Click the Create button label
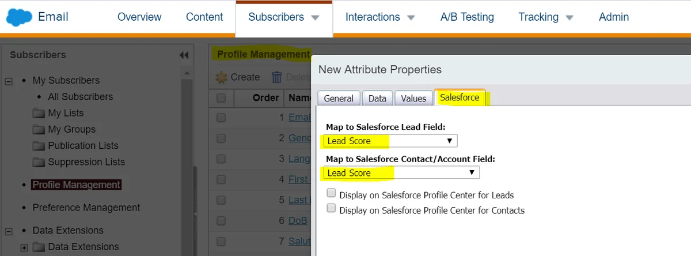This screenshot has width=691, height=256. [245, 77]
